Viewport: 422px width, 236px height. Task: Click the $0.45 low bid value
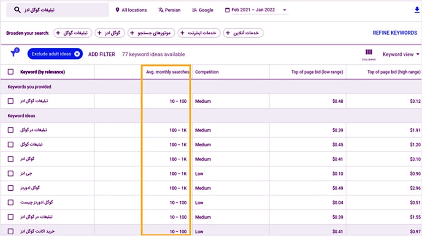tap(338, 145)
